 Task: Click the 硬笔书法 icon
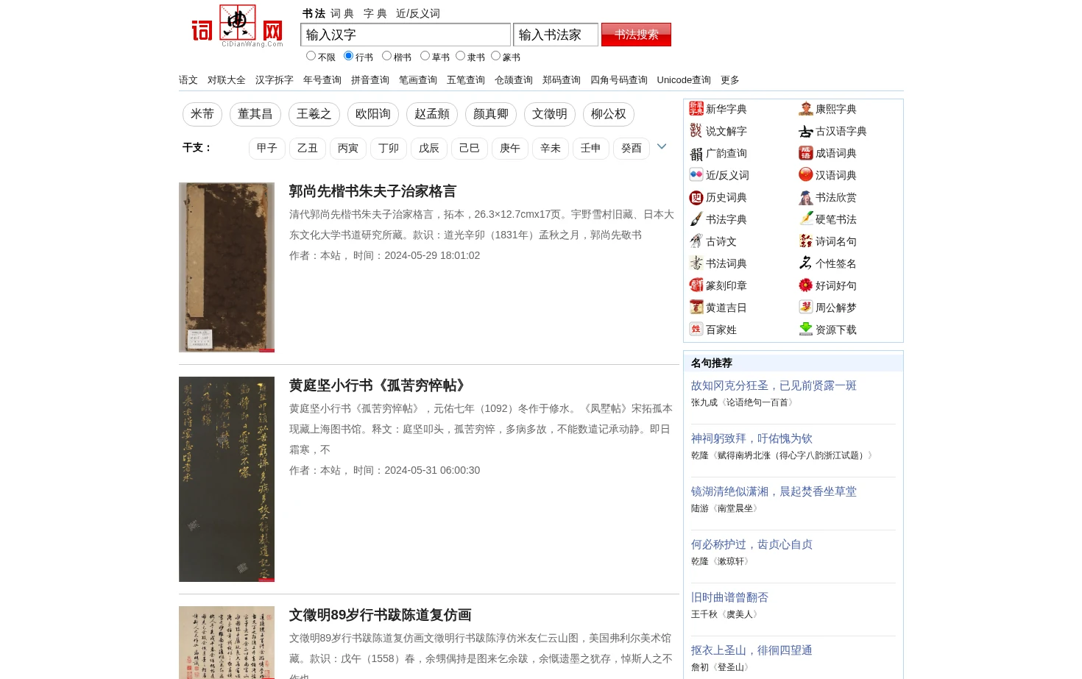tap(805, 219)
